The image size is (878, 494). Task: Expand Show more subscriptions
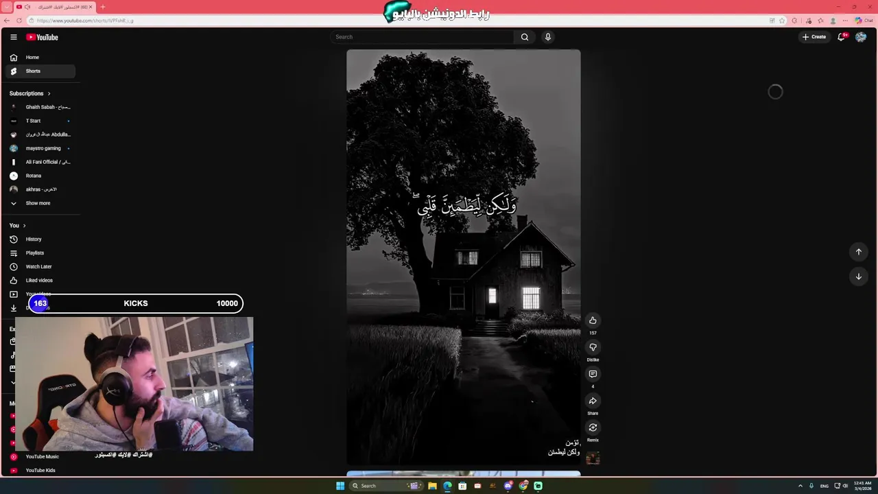tap(41, 203)
